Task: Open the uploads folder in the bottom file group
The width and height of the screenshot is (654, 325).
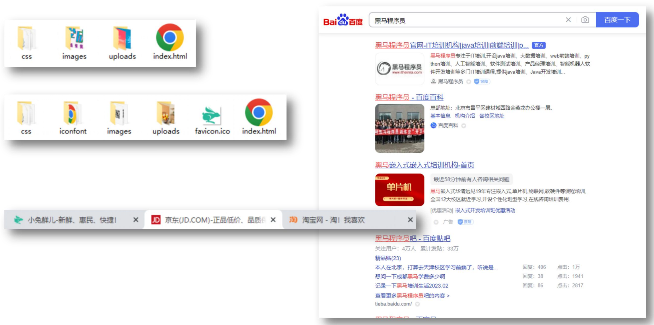Action: pyautogui.click(x=166, y=115)
